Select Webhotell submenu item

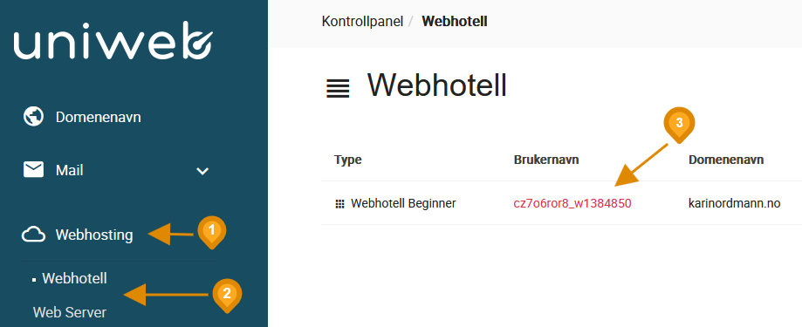(75, 278)
